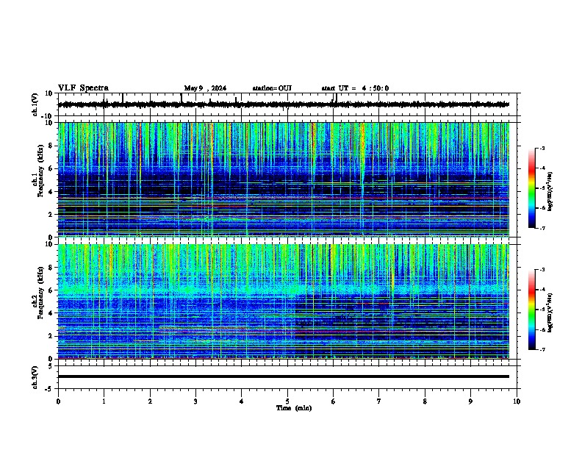582x450 pixels.
Task: Click time axis tick label "8"
Action: [x=425, y=401]
